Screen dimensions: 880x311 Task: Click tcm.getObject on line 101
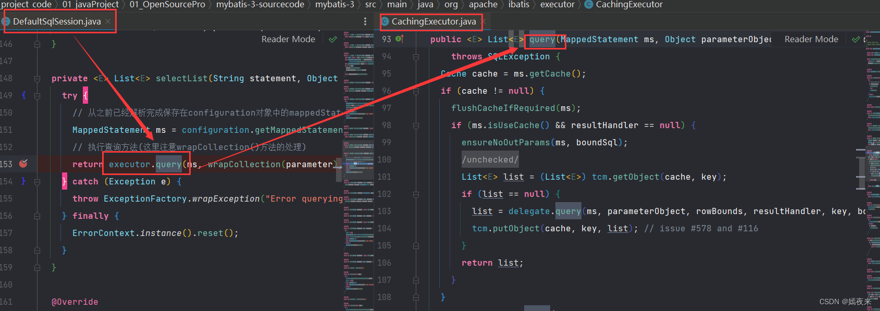(x=625, y=177)
